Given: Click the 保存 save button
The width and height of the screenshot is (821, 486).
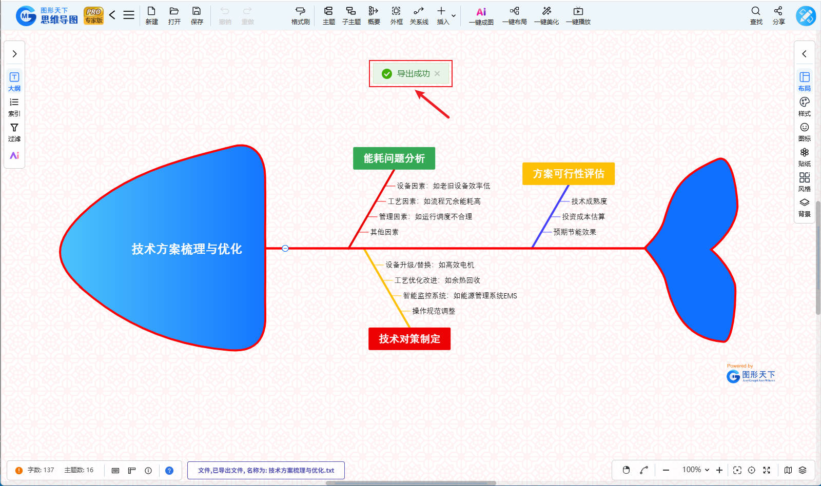Looking at the screenshot, I should 197,15.
